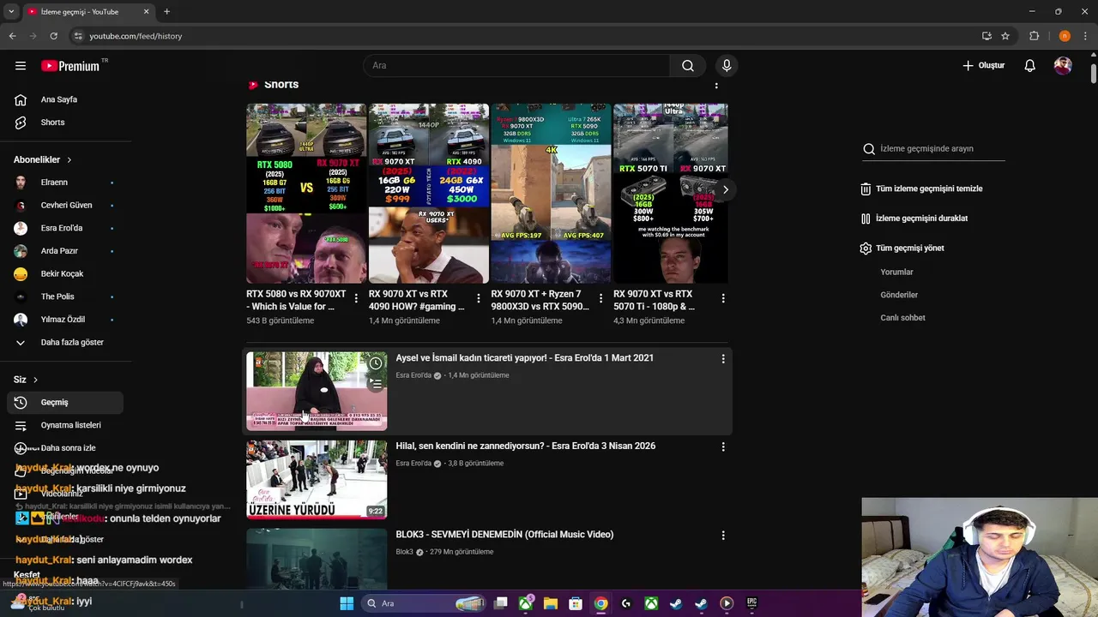Image resolution: width=1098 pixels, height=617 pixels.
Task: Focus the Ara search field
Action: (x=516, y=65)
